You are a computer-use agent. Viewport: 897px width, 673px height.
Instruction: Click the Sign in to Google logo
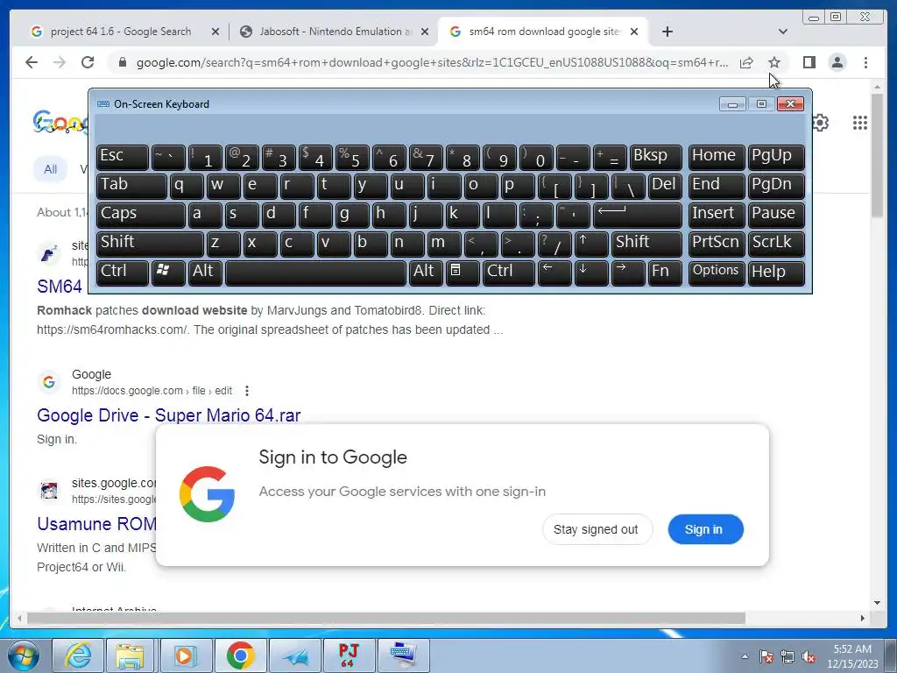207,494
